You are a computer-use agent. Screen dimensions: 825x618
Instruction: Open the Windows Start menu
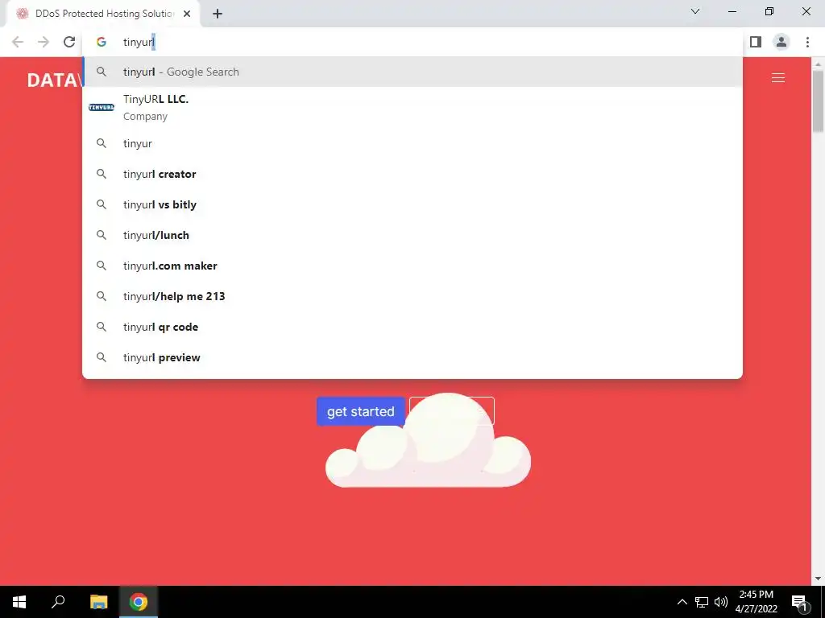[x=19, y=602]
